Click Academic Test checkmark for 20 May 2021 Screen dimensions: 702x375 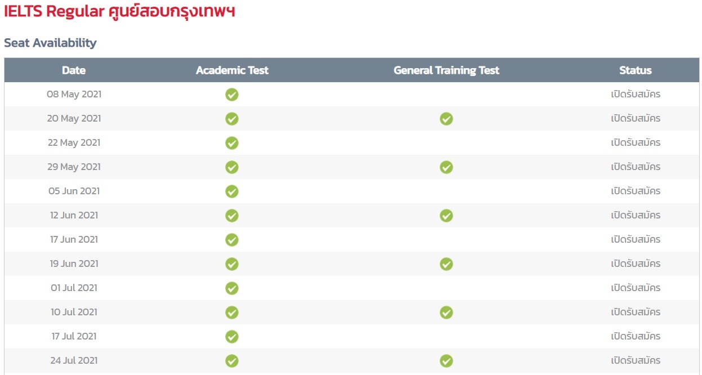tap(232, 119)
